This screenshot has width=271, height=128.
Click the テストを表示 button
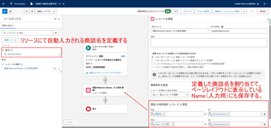(x=203, y=11)
